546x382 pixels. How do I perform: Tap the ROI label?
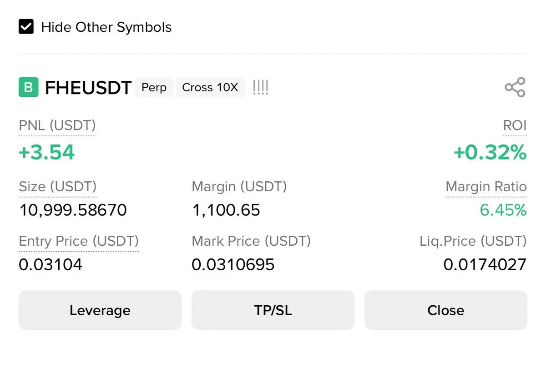click(x=515, y=126)
